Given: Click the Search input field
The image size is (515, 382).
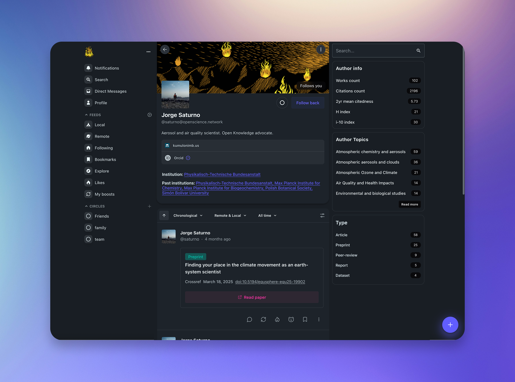Looking at the screenshot, I should (x=374, y=51).
